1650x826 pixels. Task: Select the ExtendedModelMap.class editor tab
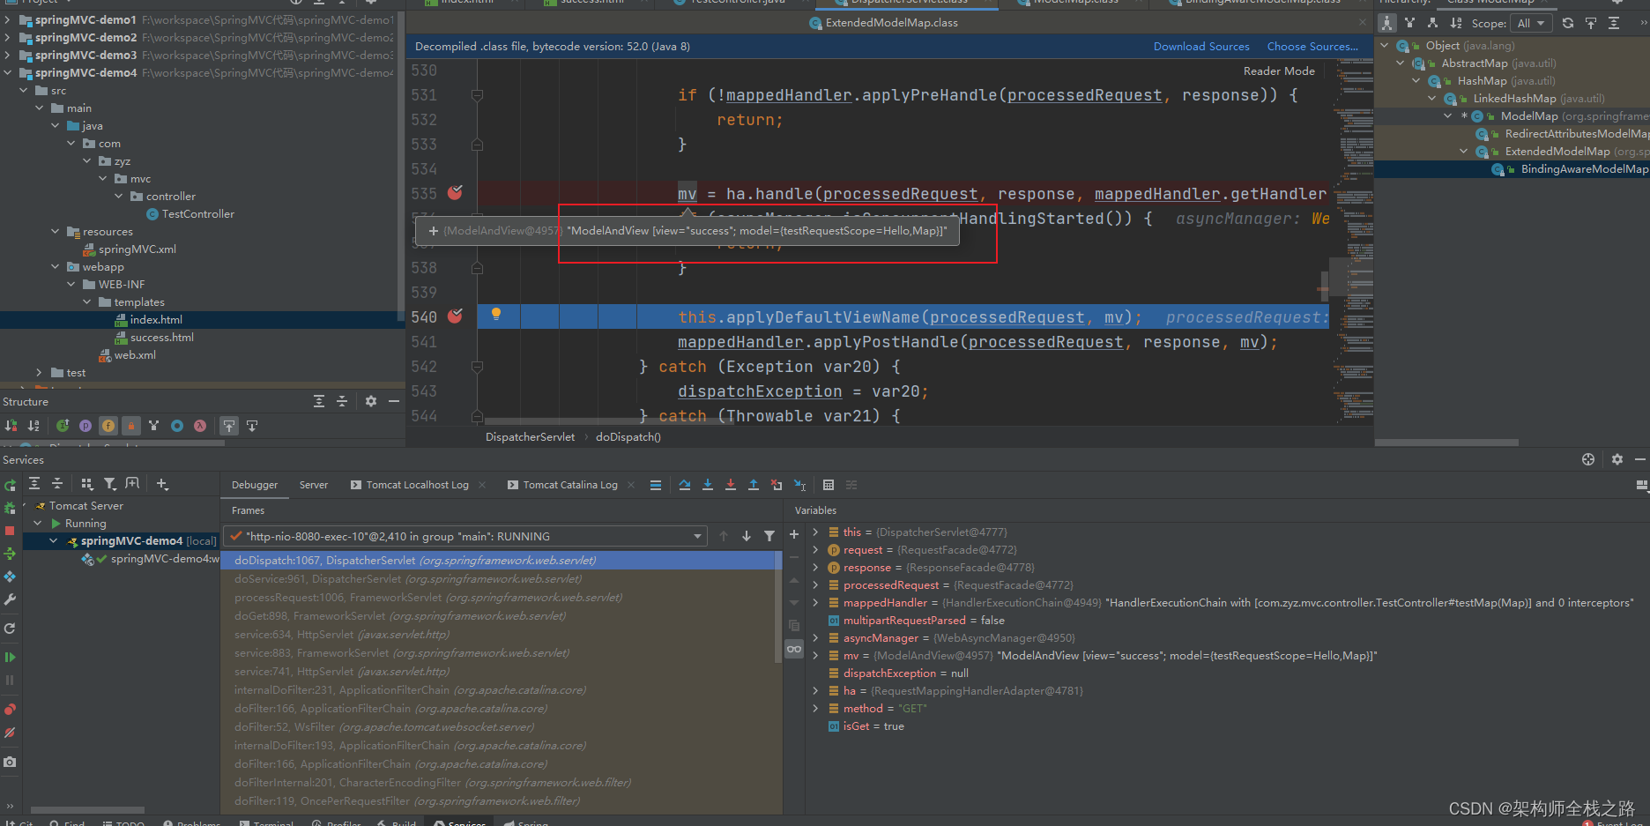pyautogui.click(x=883, y=23)
